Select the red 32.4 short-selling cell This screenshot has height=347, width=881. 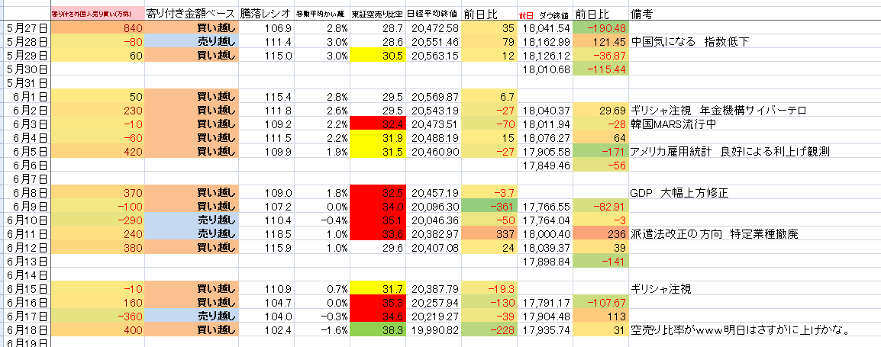378,124
